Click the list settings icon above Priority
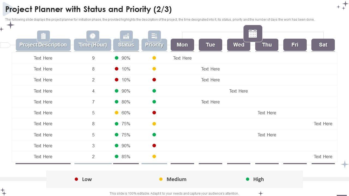The width and height of the screenshot is (349, 196). [154, 36]
